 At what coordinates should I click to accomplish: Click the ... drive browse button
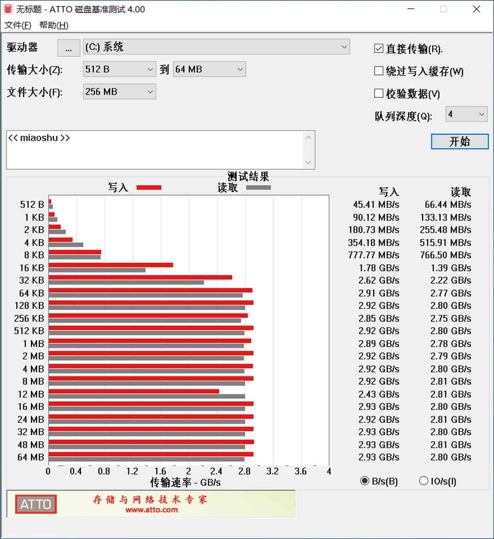pyautogui.click(x=68, y=48)
